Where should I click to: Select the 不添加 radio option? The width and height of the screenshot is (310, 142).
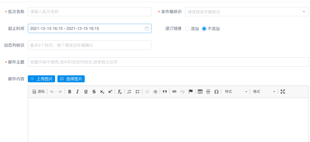(204, 29)
